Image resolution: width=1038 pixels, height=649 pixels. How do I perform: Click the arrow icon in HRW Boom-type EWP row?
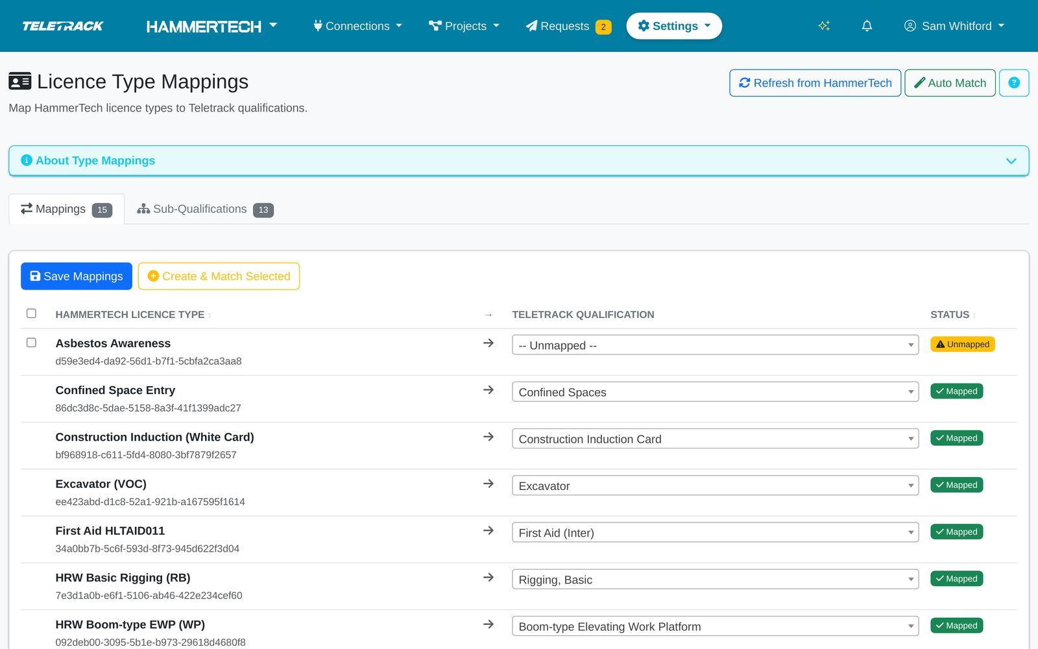pos(489,624)
